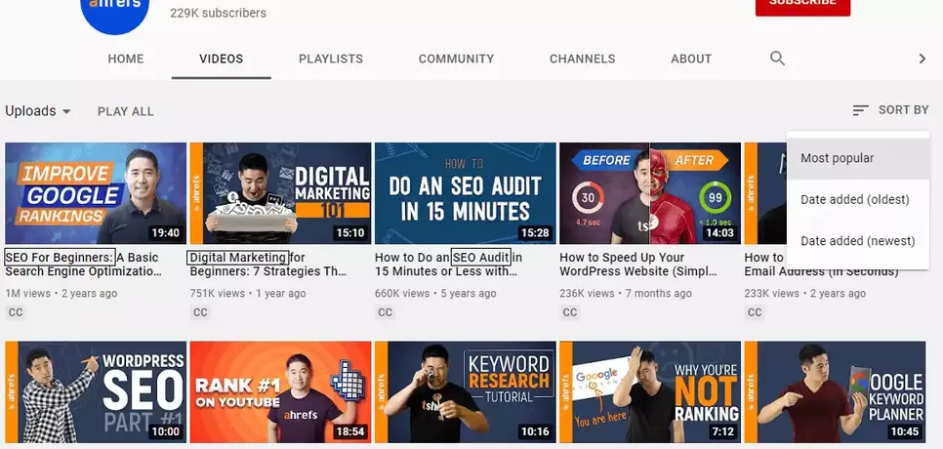Open Do an SEO Audit in 15 Minutes thumbnail
The width and height of the screenshot is (943, 449).
[466, 193]
